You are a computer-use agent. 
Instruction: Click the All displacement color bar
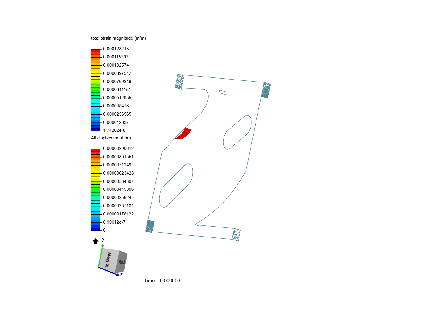click(x=96, y=190)
